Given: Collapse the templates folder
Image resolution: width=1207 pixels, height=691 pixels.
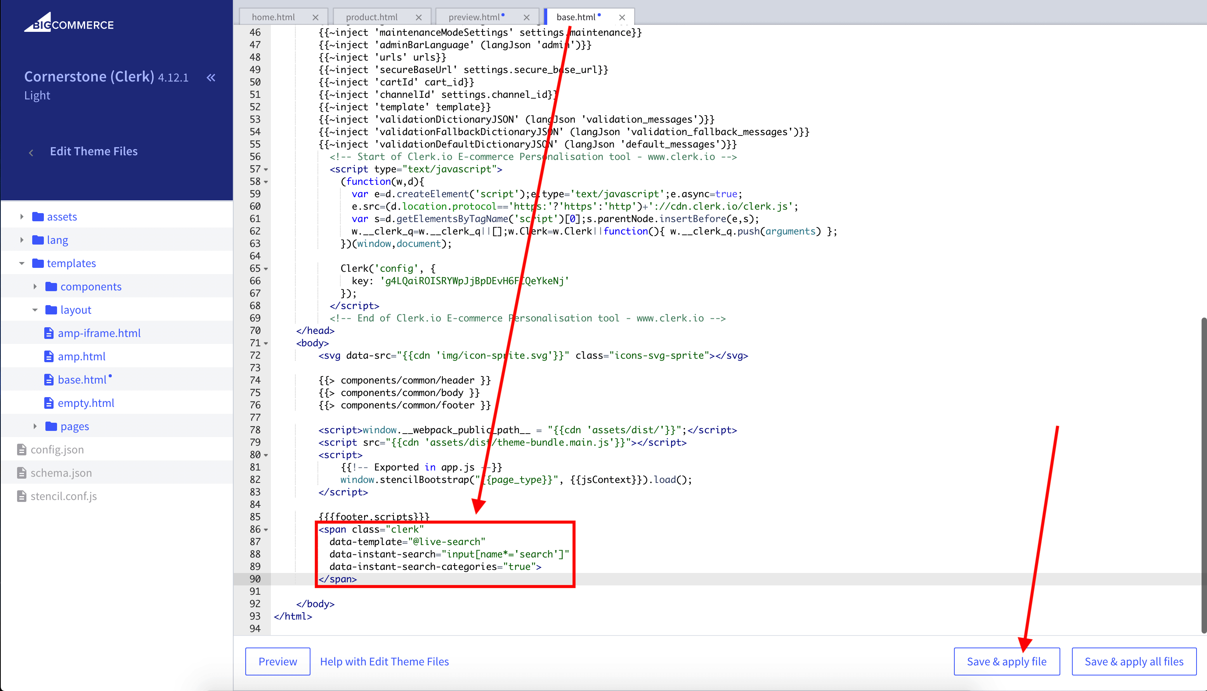Looking at the screenshot, I should (22, 264).
